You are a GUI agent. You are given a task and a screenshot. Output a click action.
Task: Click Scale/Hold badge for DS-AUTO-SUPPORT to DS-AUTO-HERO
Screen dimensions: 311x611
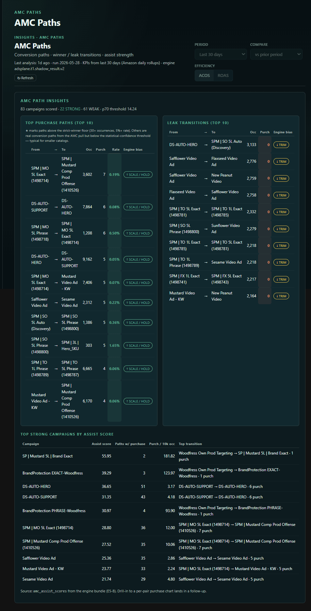(138, 207)
